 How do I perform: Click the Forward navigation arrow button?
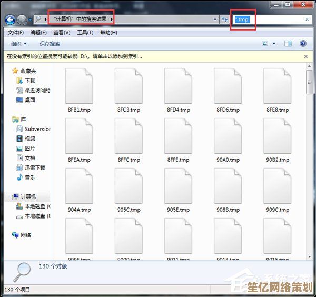pyautogui.click(x=22, y=19)
